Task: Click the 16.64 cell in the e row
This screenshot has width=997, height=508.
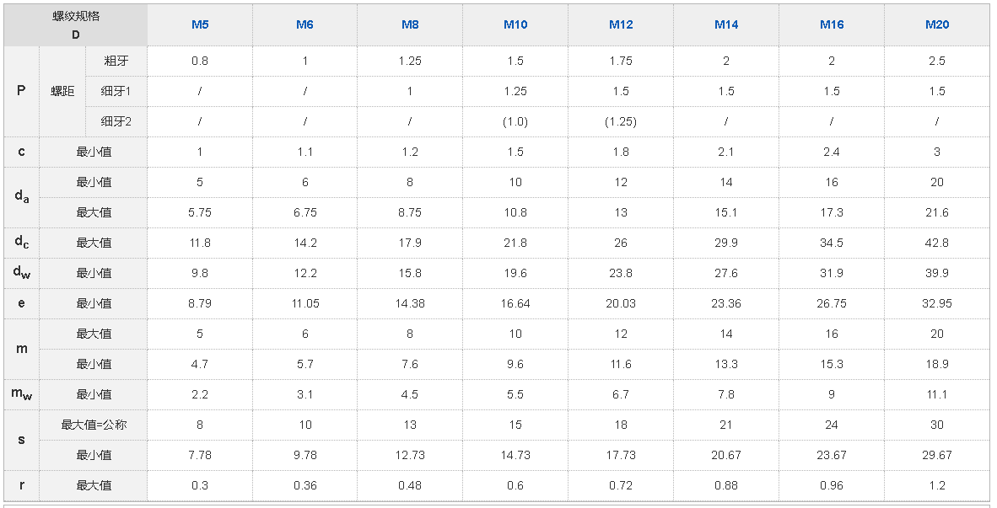Action: pos(515,303)
